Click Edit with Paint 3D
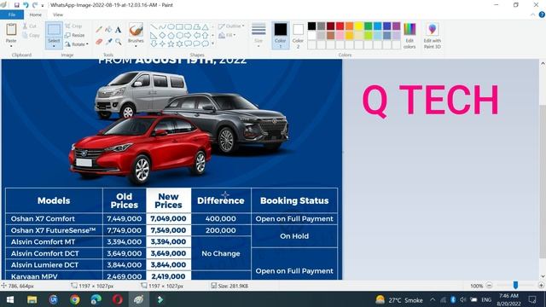 coord(433,36)
